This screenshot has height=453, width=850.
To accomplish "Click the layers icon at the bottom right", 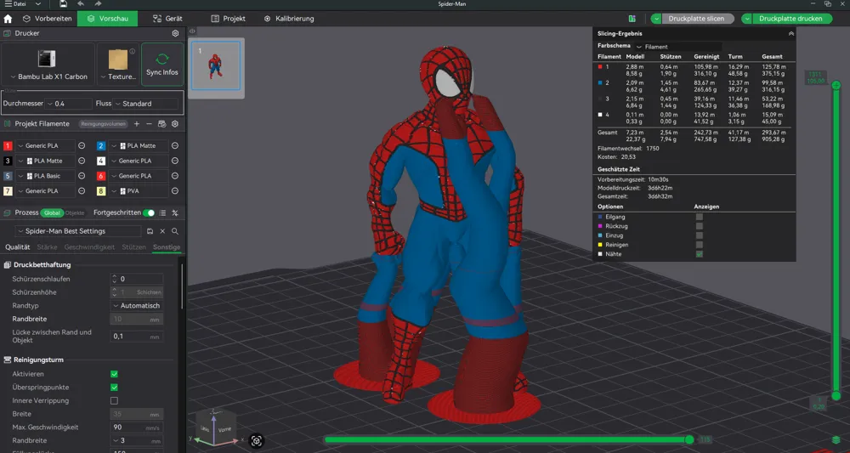I will click(836, 440).
